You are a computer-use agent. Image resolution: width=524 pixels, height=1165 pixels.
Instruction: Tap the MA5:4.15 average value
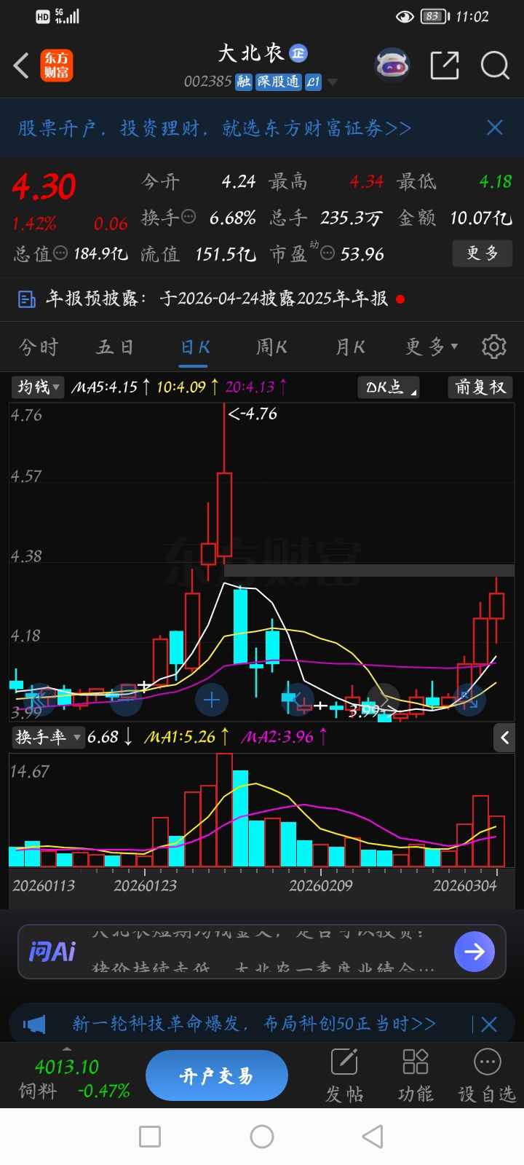click(111, 387)
